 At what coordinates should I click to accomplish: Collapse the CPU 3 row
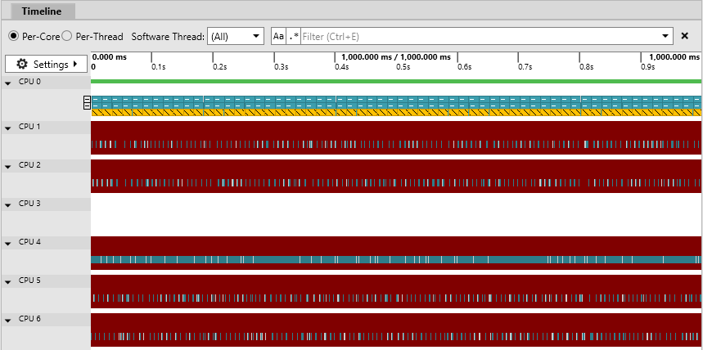[8, 205]
